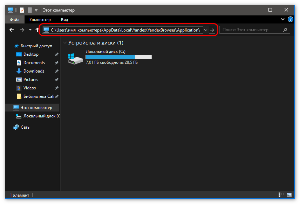Click the Go to arrow button beside address bar
The width and height of the screenshot is (300, 204).
[x=212, y=30]
